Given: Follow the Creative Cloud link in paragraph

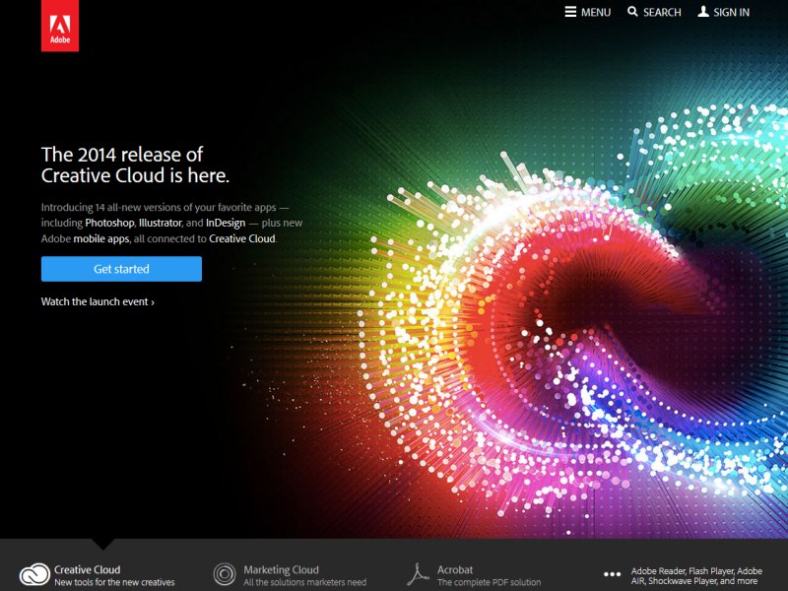Looking at the screenshot, I should 242,238.
